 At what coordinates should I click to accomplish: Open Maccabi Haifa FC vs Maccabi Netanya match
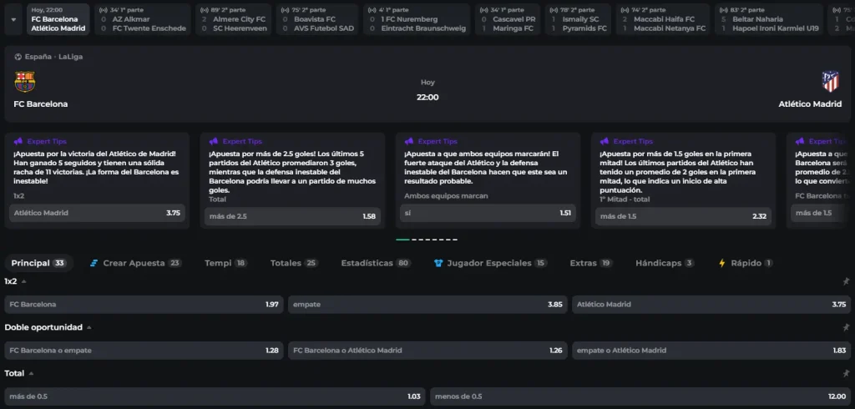[663, 19]
